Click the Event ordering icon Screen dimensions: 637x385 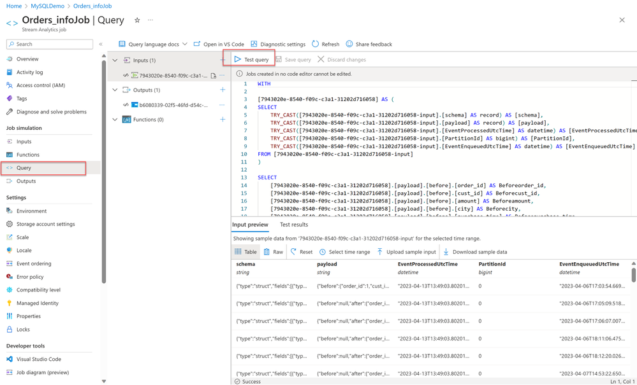10,264
